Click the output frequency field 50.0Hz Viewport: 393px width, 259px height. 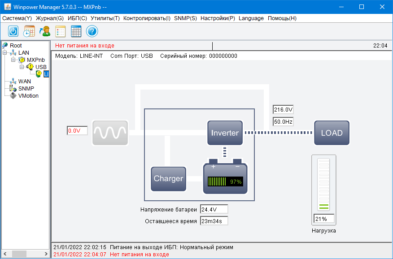click(283, 121)
